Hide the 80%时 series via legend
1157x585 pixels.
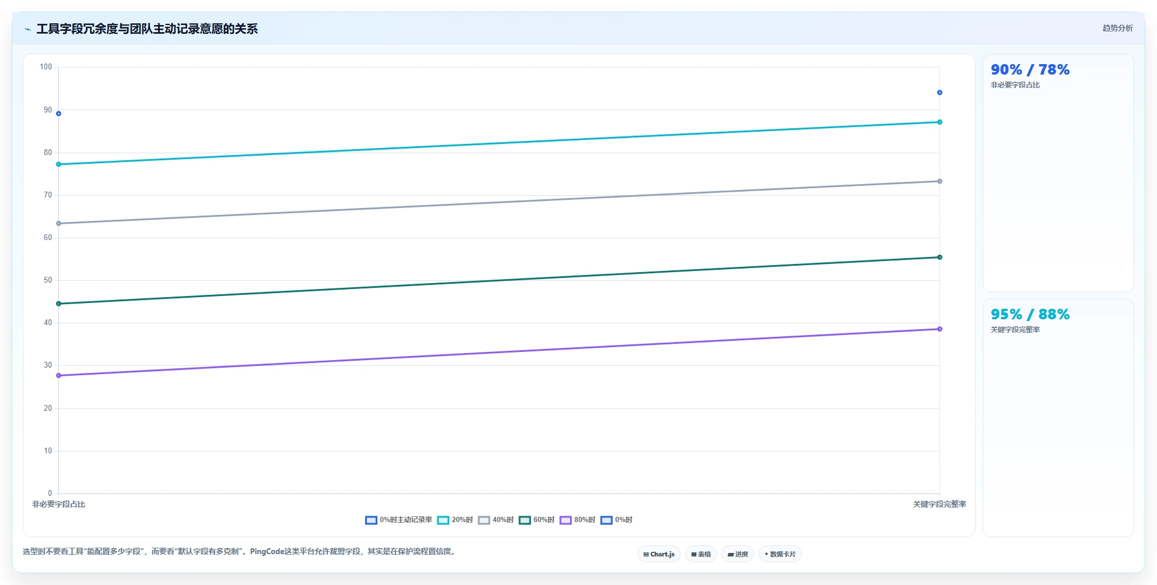[x=577, y=520]
